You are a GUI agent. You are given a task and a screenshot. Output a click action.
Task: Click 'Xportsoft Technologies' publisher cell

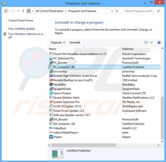[136, 58]
